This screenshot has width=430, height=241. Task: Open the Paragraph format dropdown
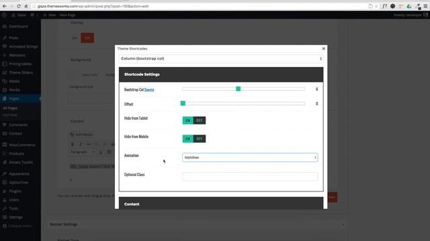click(83, 152)
